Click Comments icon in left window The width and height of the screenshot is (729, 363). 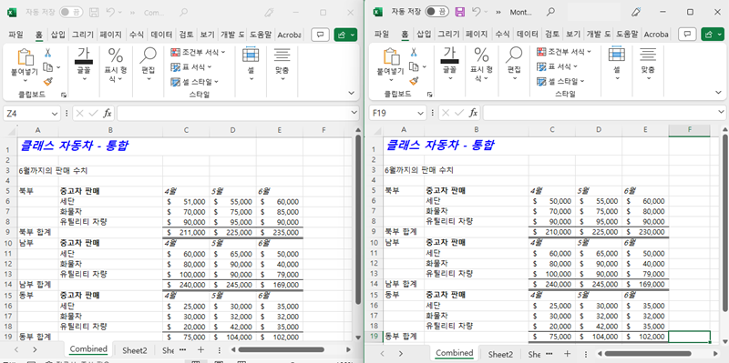coord(320,35)
